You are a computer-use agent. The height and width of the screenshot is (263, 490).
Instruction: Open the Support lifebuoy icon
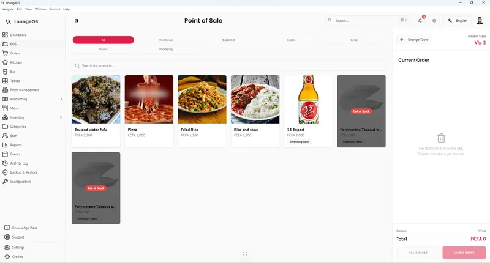pos(7,237)
